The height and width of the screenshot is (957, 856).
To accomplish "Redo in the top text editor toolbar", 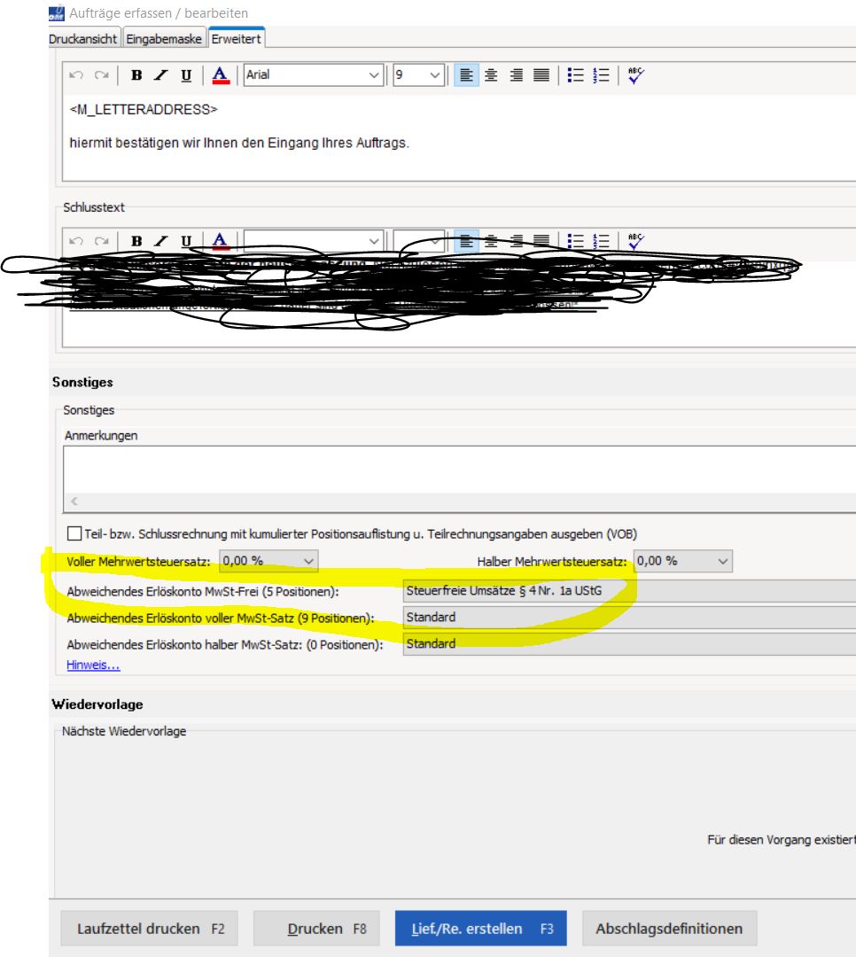I will coord(101,75).
